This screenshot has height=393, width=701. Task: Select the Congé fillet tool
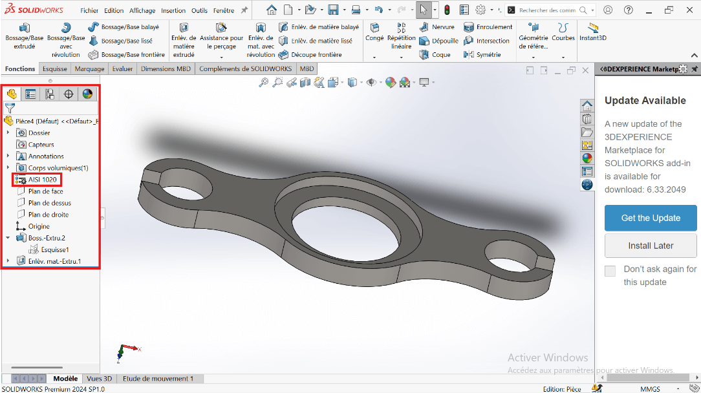[x=374, y=32]
